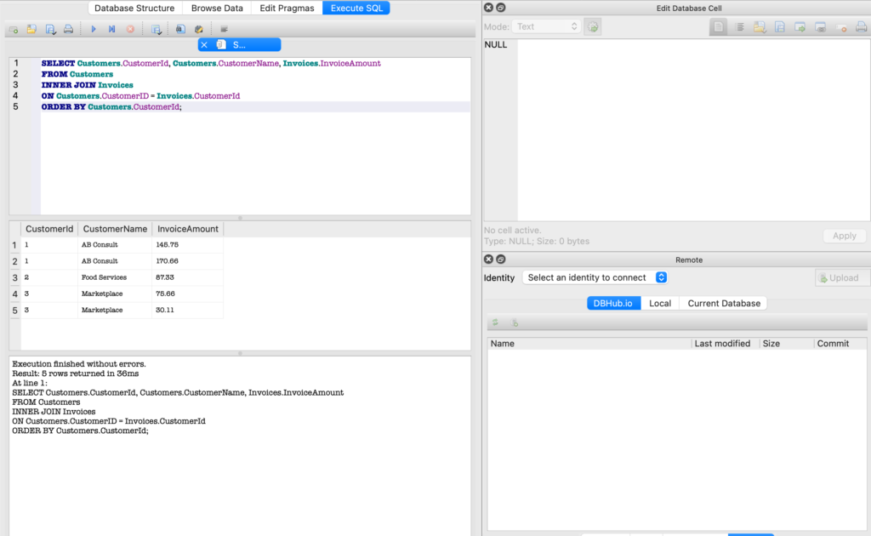Select the Local remote tab
Image resolution: width=871 pixels, height=536 pixels.
click(x=660, y=303)
